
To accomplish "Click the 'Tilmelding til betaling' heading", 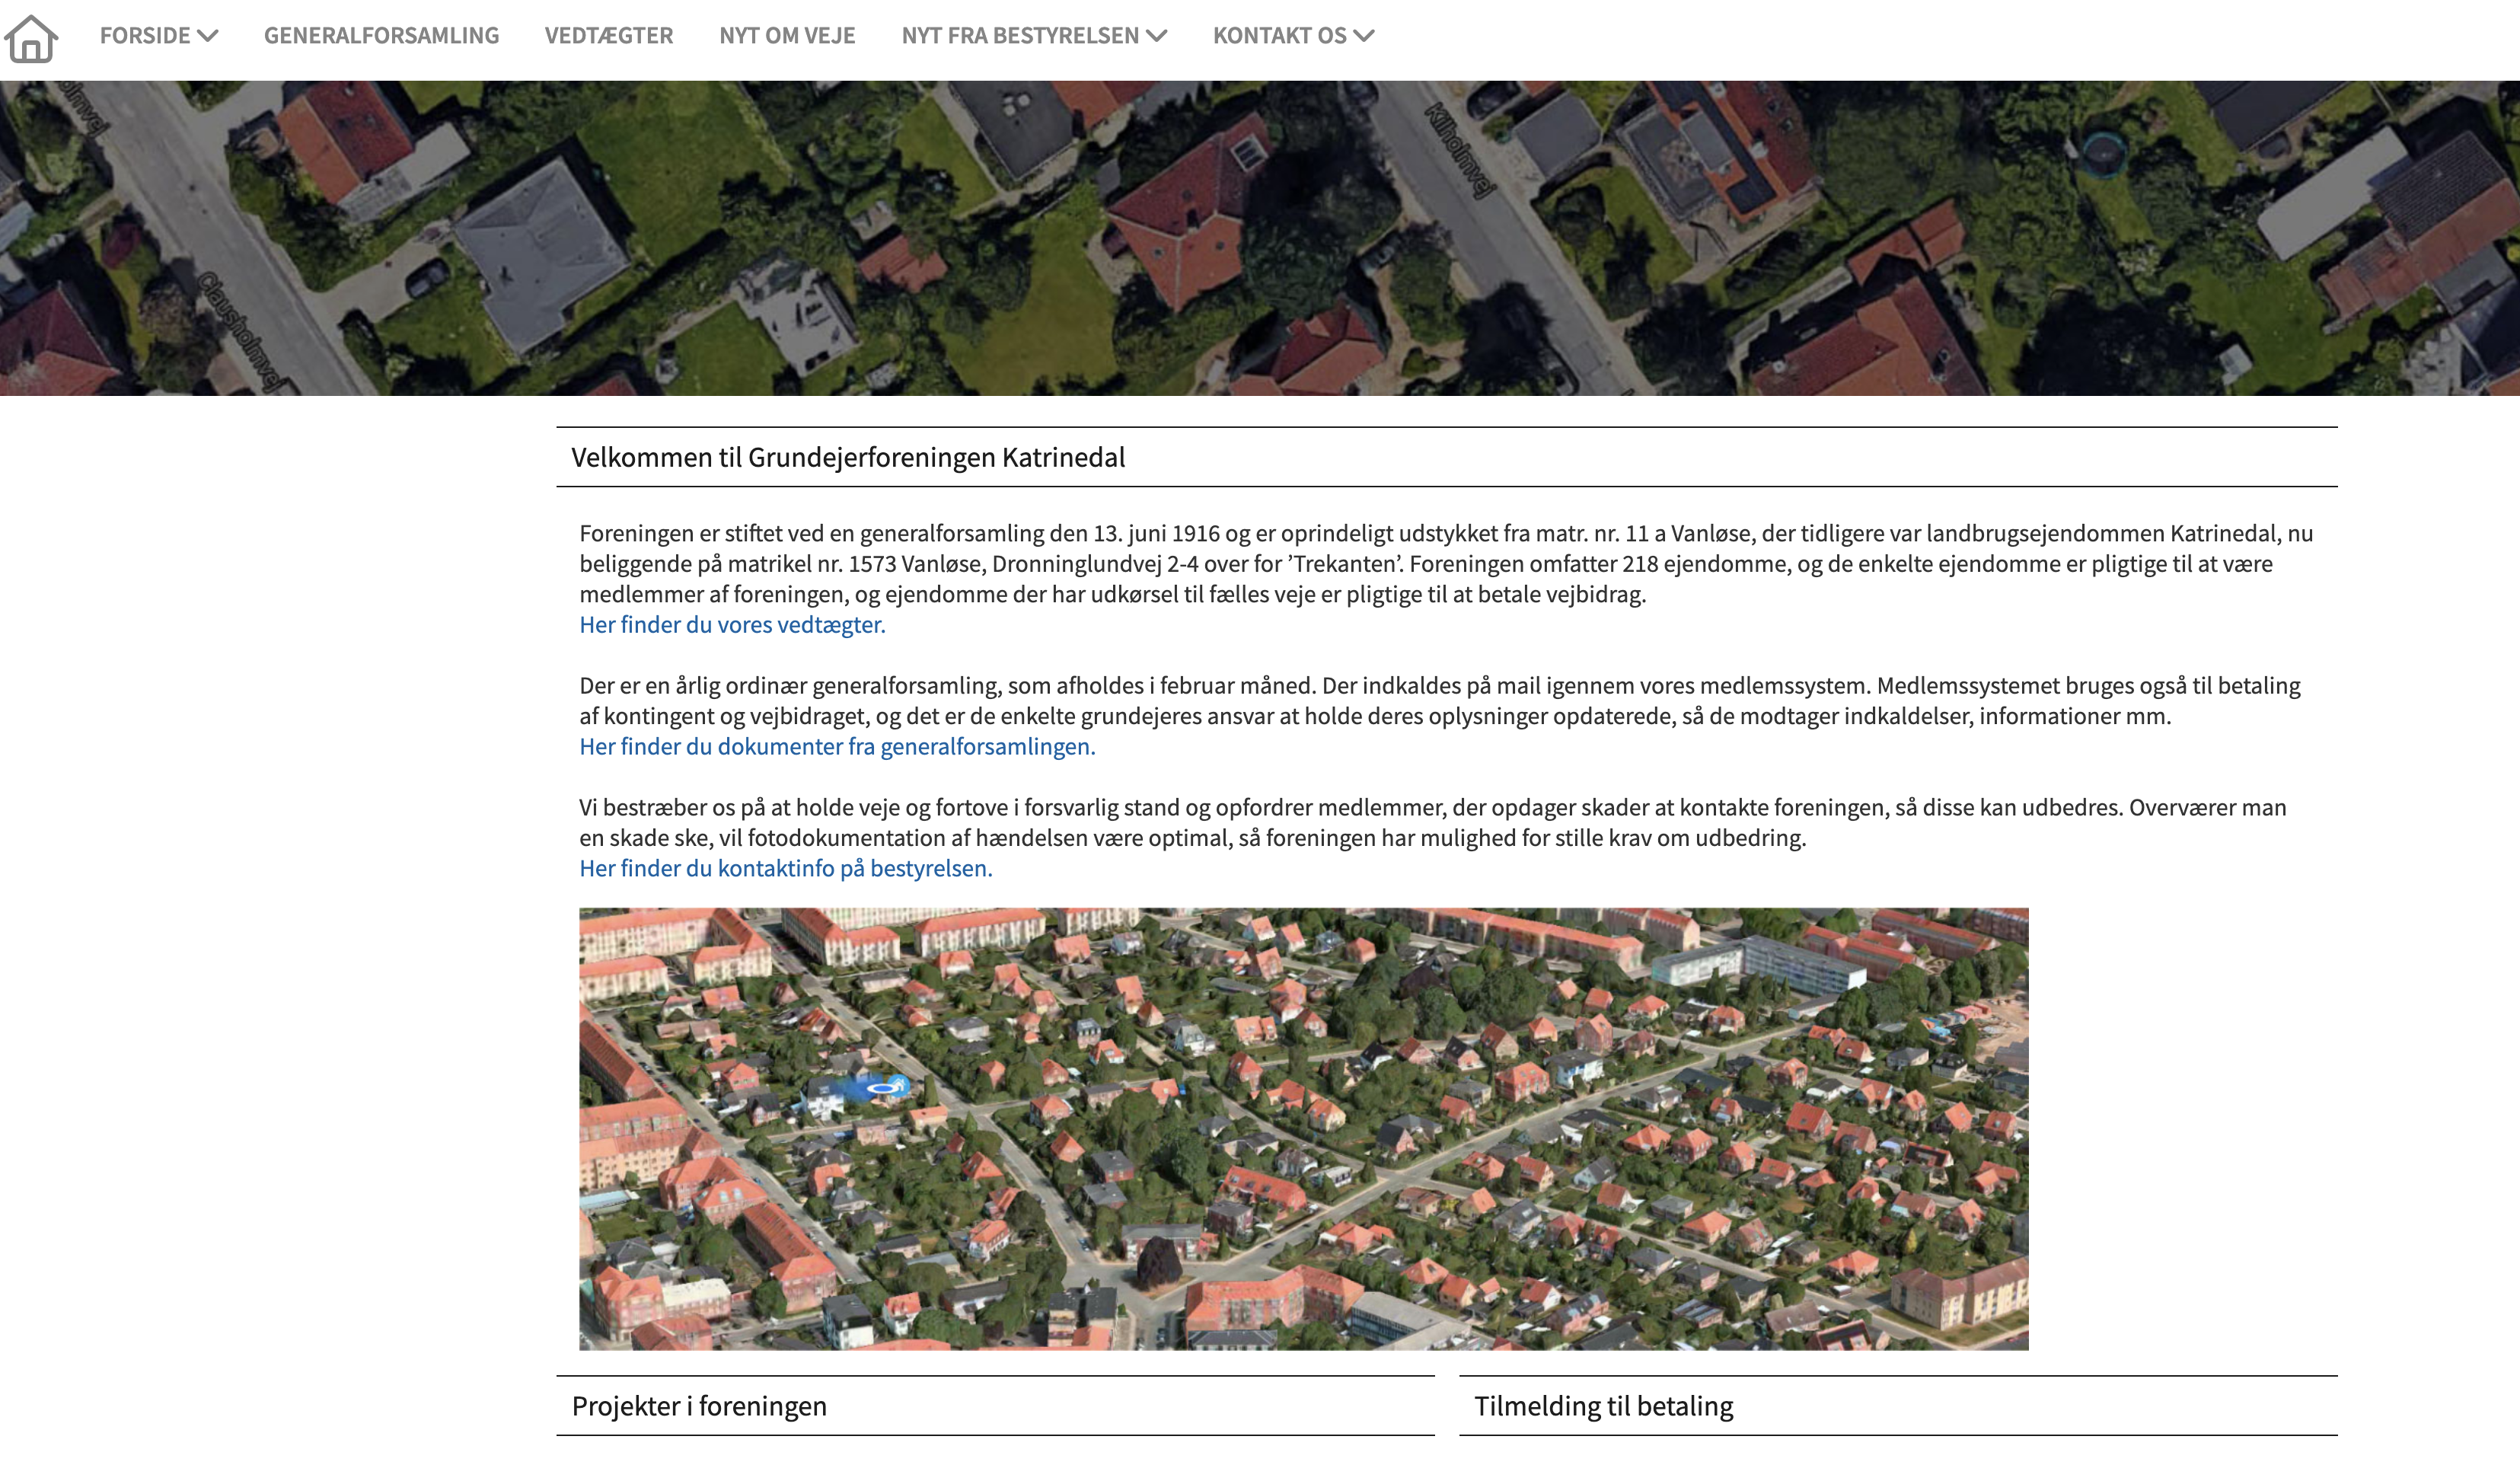I will [1604, 1407].
